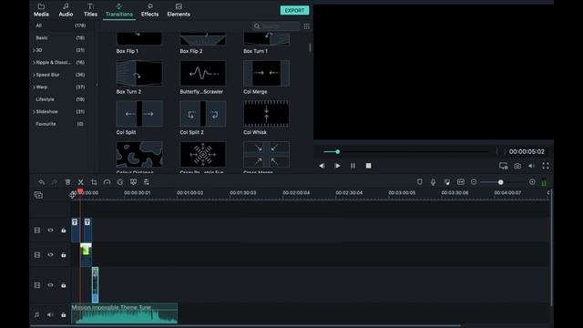
Task: Switch to the Effects tab
Action: click(149, 10)
